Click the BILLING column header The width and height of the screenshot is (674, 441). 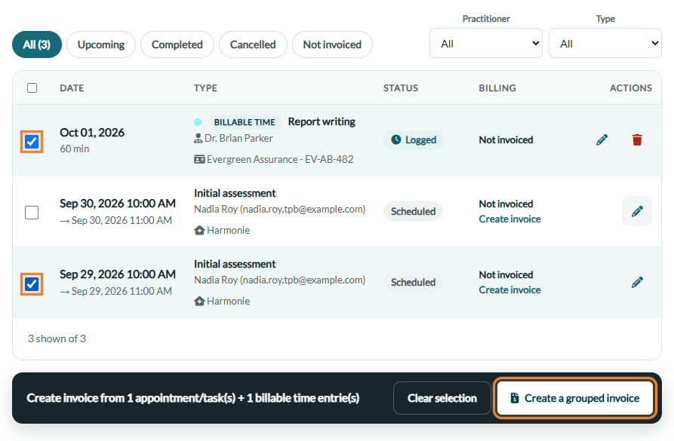497,87
